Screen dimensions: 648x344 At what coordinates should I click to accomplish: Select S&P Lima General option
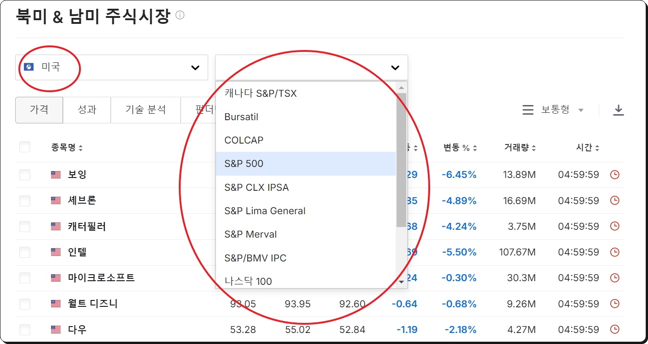[306, 211]
